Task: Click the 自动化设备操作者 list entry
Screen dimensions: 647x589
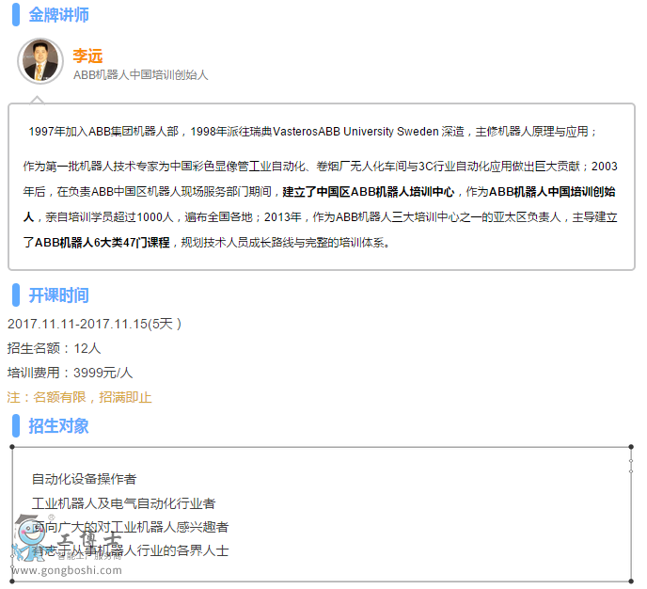Action: [x=84, y=479]
